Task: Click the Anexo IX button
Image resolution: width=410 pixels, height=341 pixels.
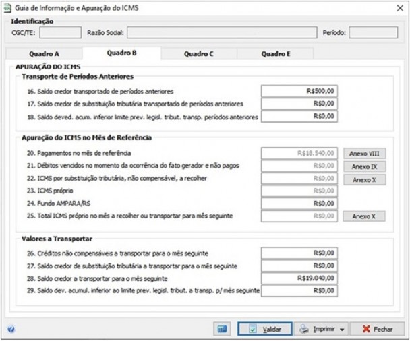Action: click(x=364, y=166)
